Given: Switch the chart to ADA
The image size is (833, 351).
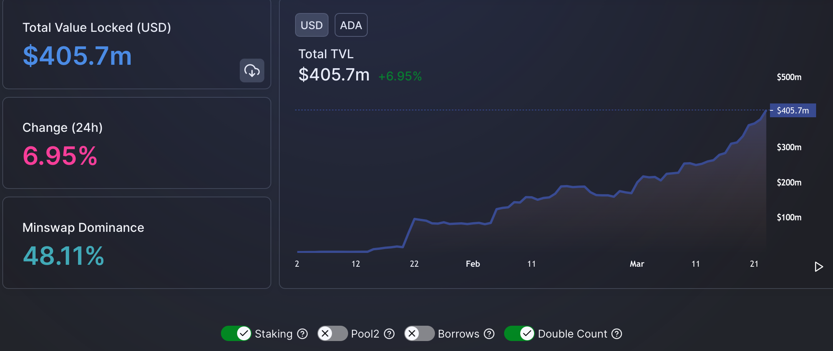Looking at the screenshot, I should tap(351, 25).
